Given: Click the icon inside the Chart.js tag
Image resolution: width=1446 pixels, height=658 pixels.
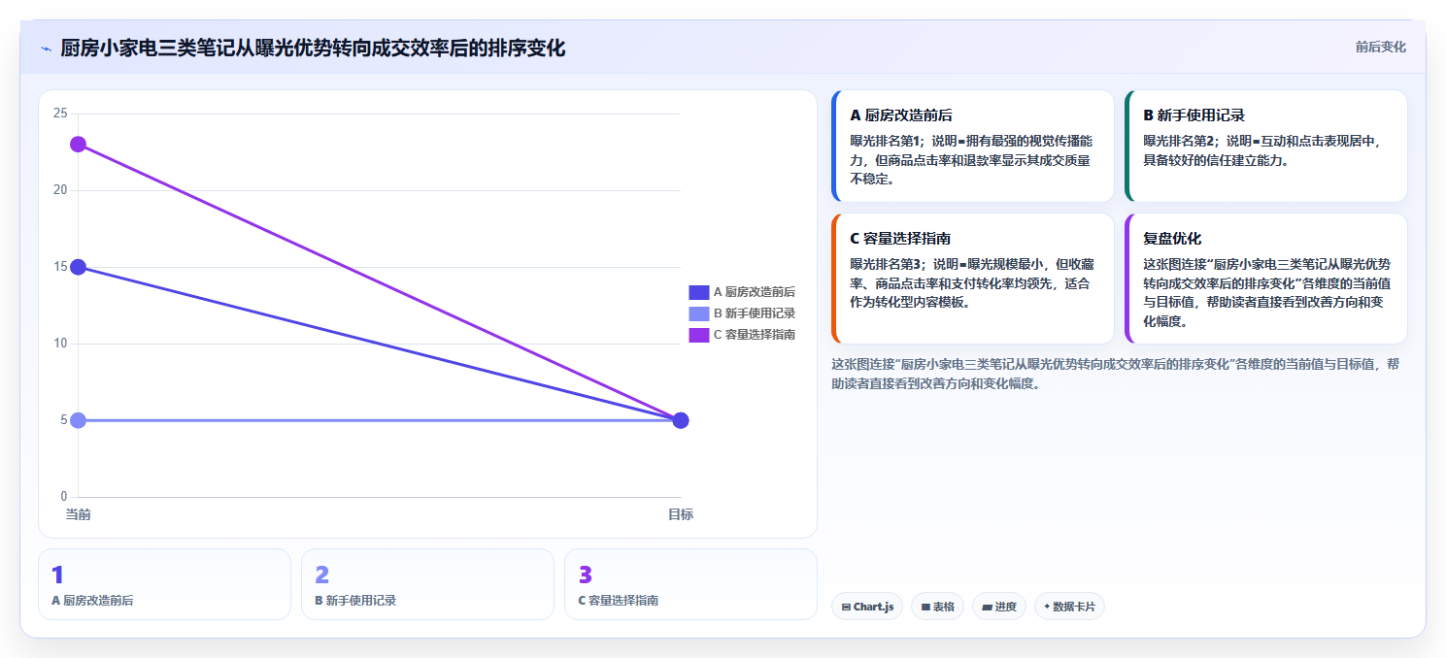Looking at the screenshot, I should coord(846,608).
